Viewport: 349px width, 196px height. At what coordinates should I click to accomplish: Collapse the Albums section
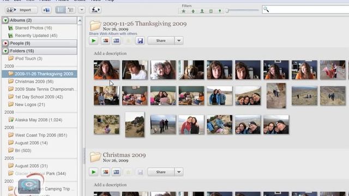click(x=5, y=20)
